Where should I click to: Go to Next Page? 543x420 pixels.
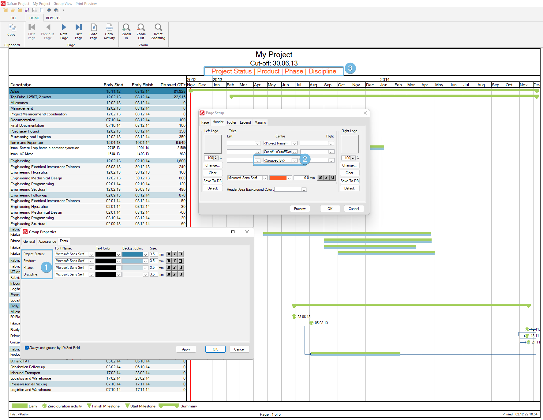coord(64,32)
